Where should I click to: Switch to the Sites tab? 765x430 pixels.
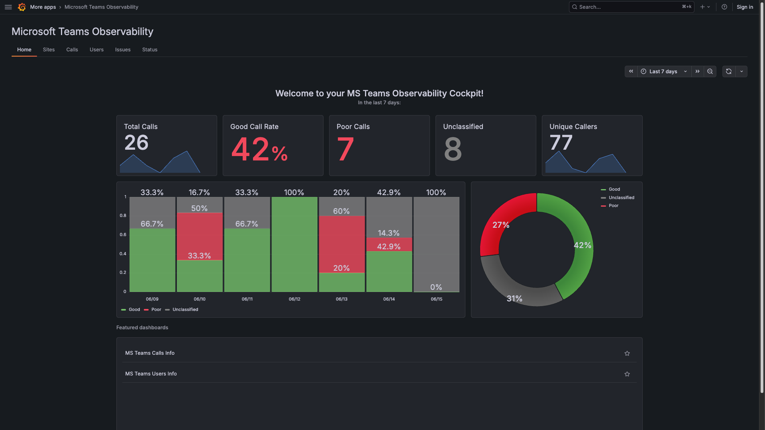(49, 50)
